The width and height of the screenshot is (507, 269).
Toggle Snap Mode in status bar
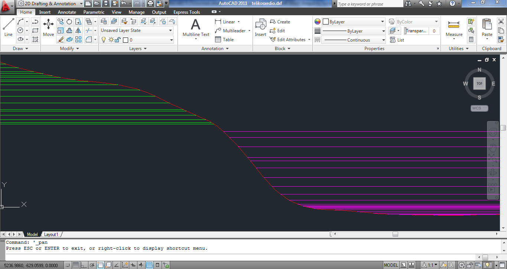68,265
